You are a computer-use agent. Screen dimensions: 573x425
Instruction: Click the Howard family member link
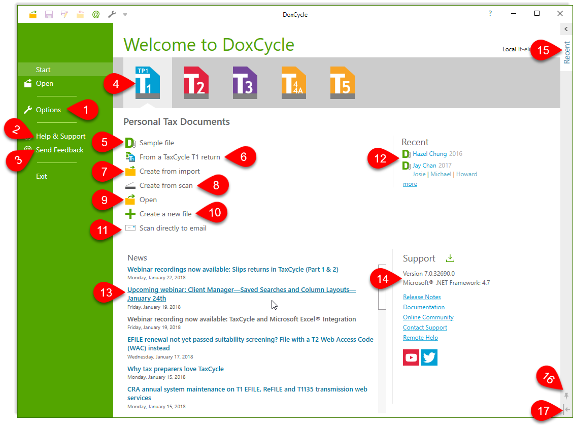[x=466, y=175]
